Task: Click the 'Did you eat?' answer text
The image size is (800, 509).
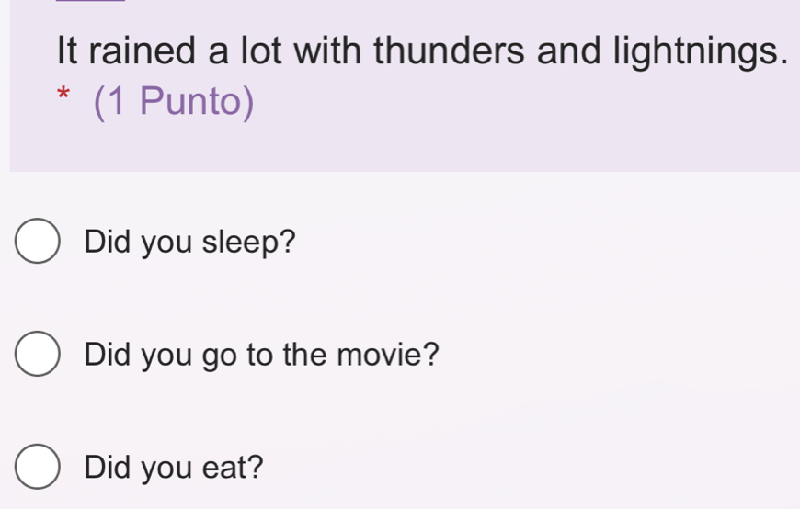Action: 173,468
